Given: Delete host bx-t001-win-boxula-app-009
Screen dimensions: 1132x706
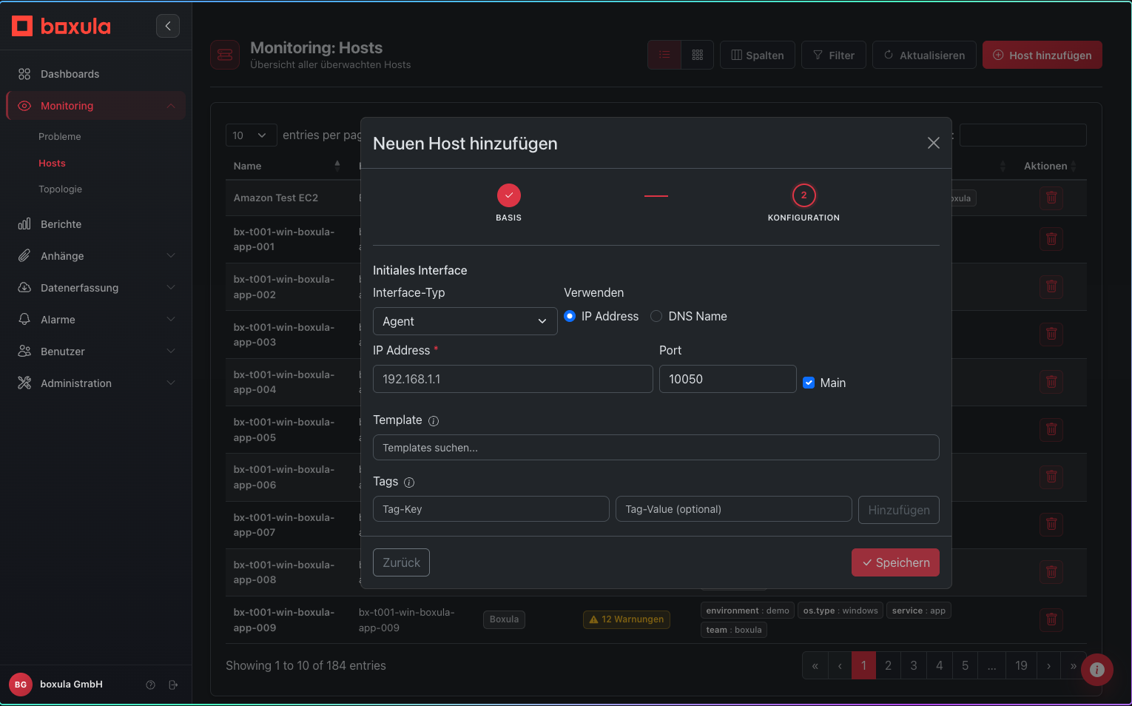Looking at the screenshot, I should click(1051, 619).
